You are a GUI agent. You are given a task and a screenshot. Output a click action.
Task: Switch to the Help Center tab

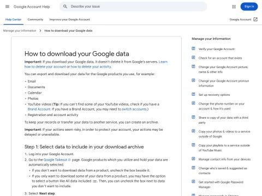13,20
